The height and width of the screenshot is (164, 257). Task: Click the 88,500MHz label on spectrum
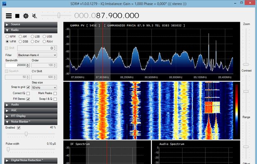[x=151, y=77]
